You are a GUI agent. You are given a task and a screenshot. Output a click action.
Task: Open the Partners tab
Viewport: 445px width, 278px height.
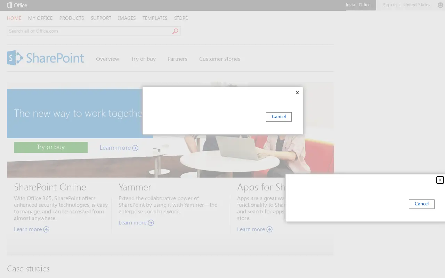click(x=177, y=59)
